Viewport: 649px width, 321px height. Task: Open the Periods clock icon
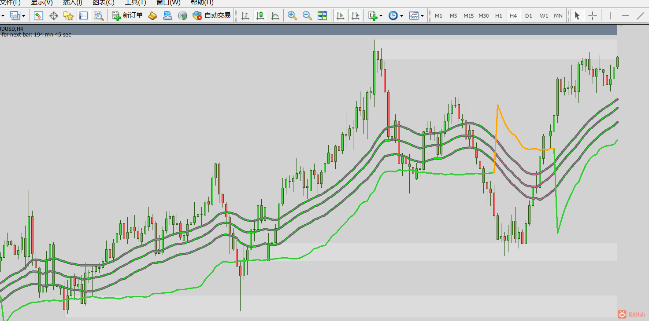[x=393, y=16]
